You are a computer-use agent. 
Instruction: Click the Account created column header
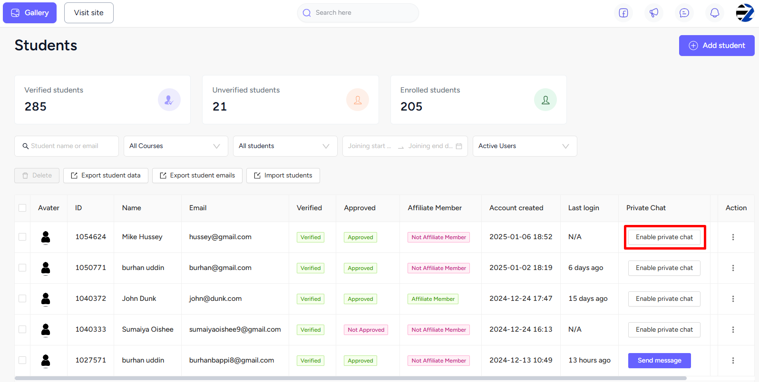(516, 208)
